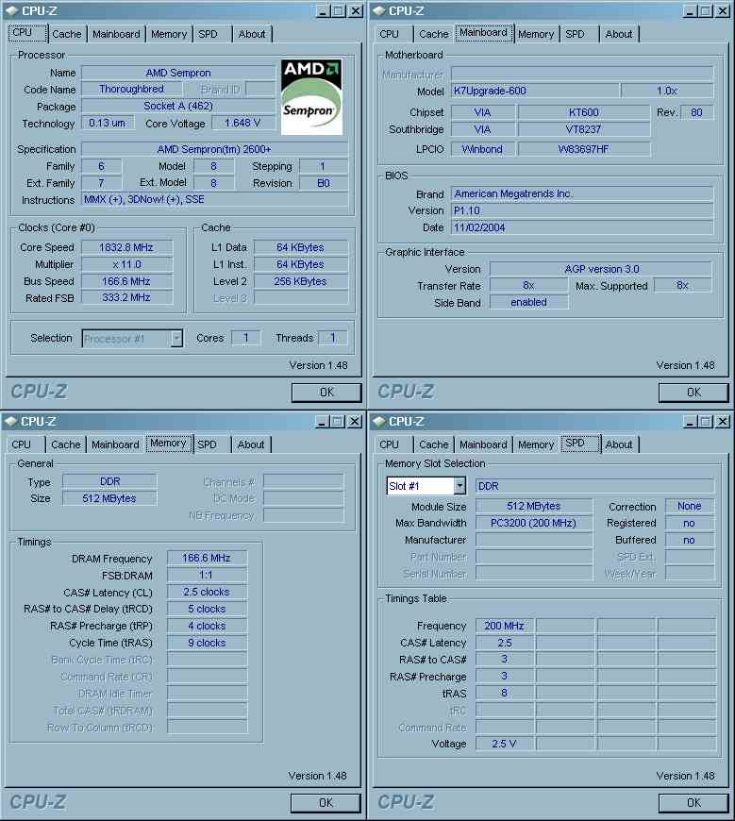Click the Correction None value
This screenshot has height=821, width=735.
tap(689, 507)
